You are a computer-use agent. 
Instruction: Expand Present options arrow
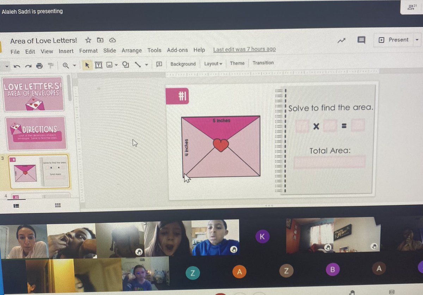pos(417,40)
